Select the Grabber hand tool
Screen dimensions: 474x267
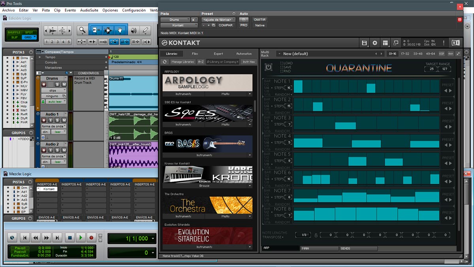(120, 30)
